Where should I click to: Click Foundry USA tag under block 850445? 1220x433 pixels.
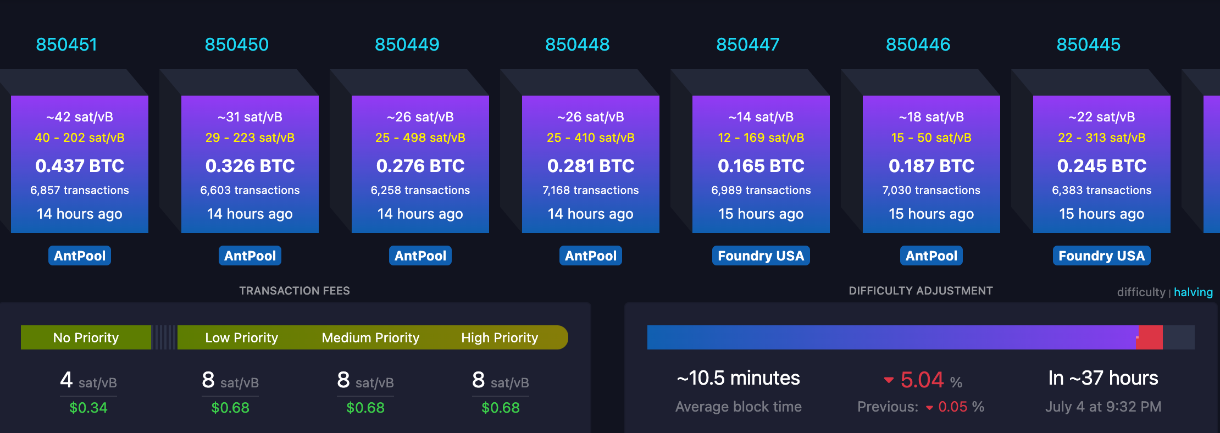click(1102, 256)
